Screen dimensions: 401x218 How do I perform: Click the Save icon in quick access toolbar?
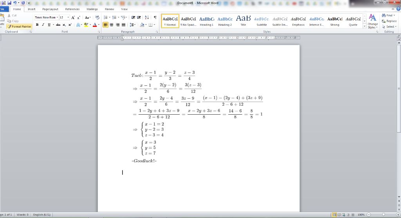pyautogui.click(x=9, y=3)
